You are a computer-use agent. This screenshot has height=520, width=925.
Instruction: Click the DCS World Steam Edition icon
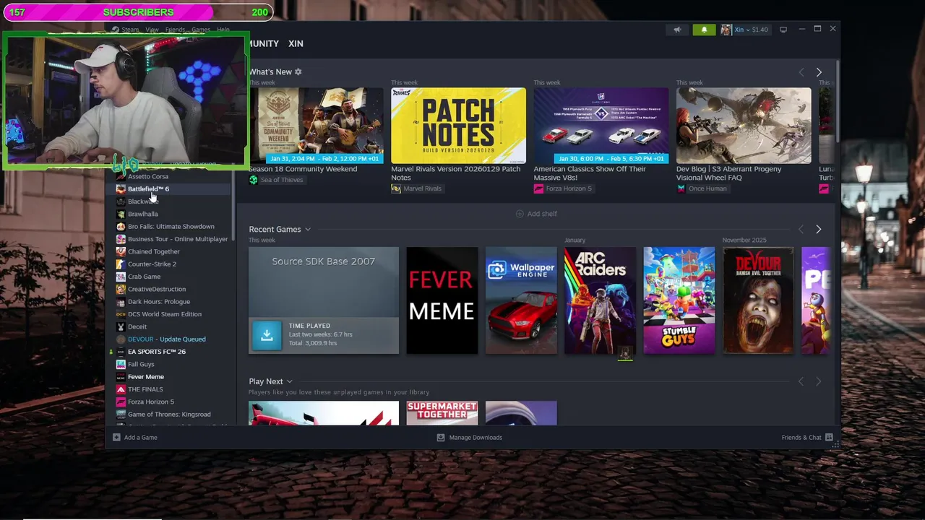coord(121,314)
